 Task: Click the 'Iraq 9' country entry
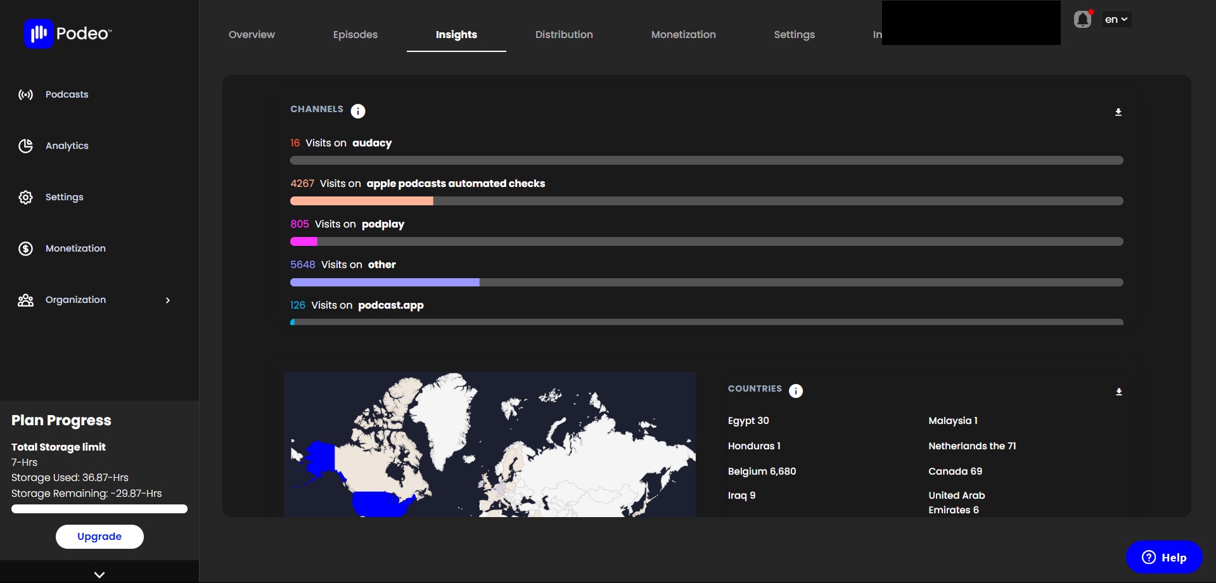click(741, 496)
